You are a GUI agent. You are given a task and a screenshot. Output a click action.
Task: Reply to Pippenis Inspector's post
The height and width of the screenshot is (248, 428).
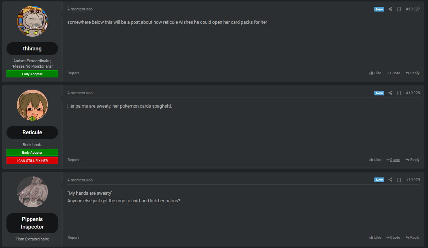pos(413,237)
